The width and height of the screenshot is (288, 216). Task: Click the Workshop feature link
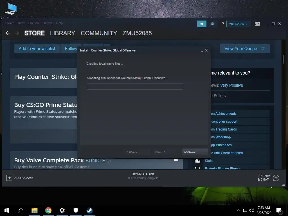(220, 137)
